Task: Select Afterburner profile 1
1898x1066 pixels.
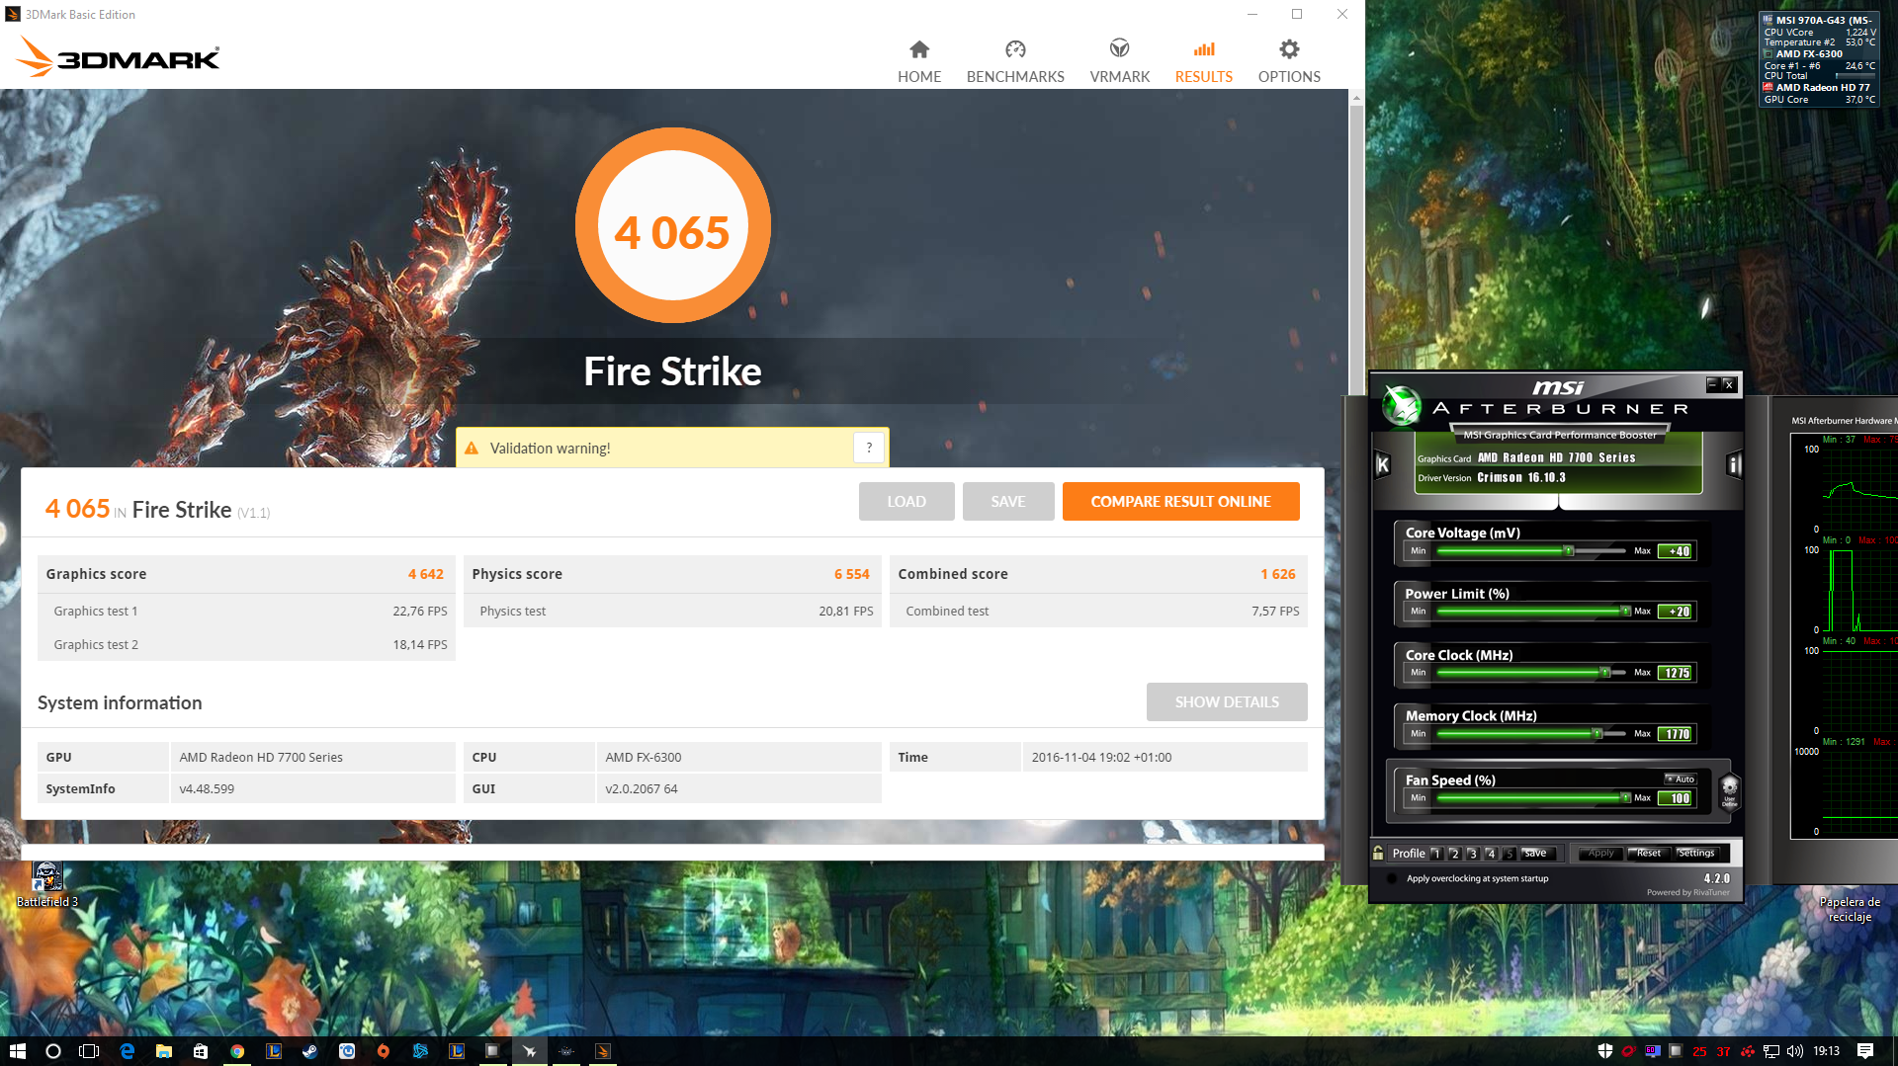Action: pos(1436,854)
